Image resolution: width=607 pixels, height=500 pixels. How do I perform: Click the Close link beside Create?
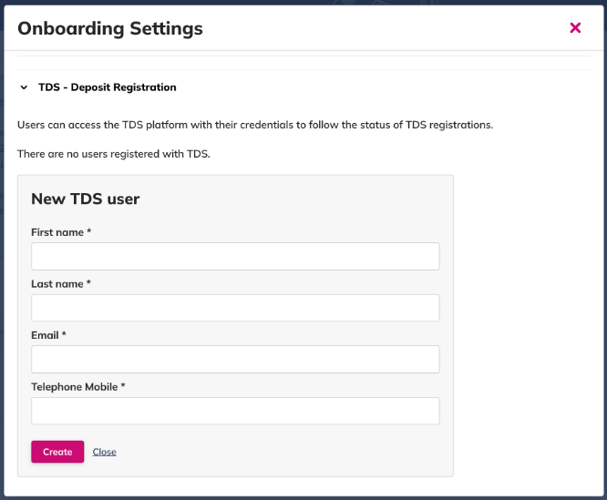coord(104,452)
